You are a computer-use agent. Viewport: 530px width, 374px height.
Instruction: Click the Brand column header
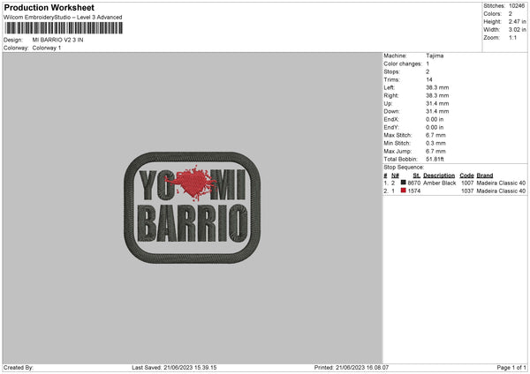click(485, 176)
